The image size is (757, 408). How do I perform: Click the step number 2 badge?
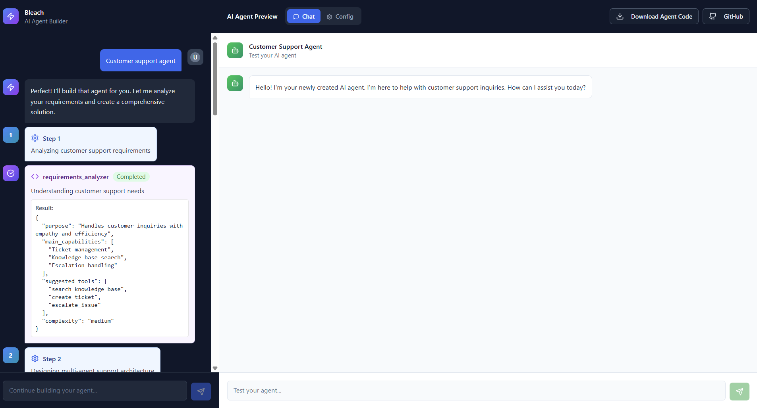tap(11, 355)
